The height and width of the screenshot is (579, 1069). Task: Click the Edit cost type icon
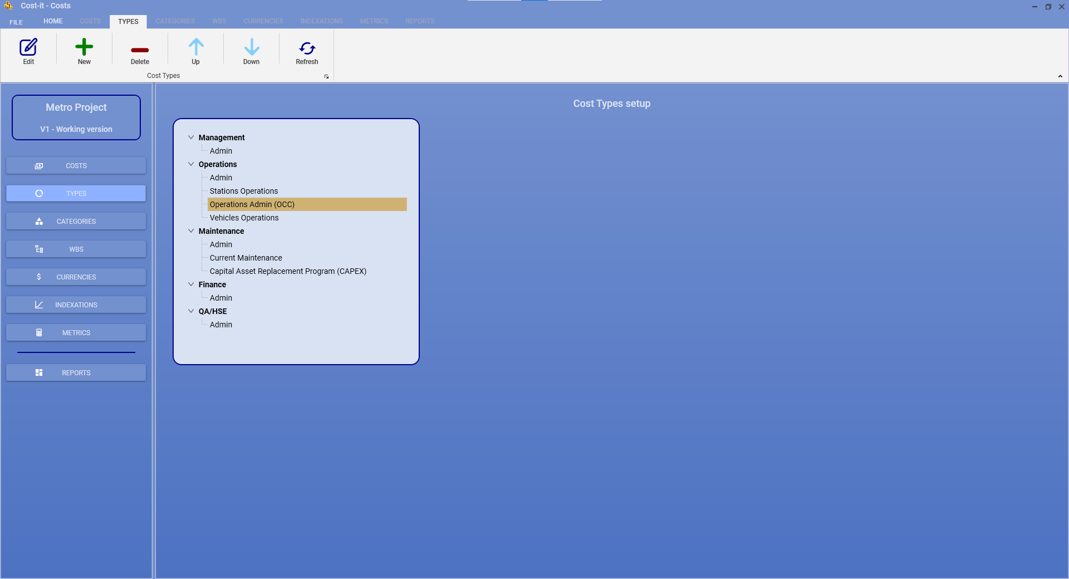pos(28,47)
